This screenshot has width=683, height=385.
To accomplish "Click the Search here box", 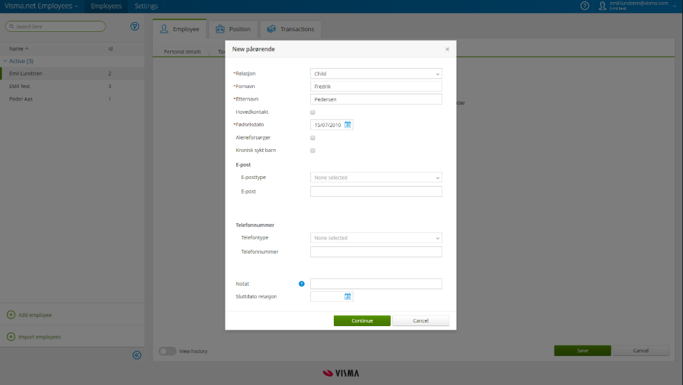I will (x=56, y=26).
